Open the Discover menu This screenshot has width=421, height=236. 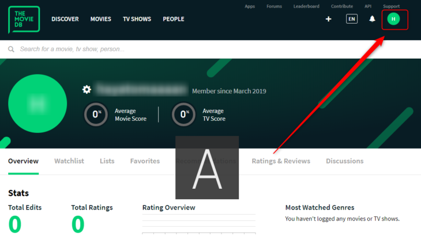point(65,19)
